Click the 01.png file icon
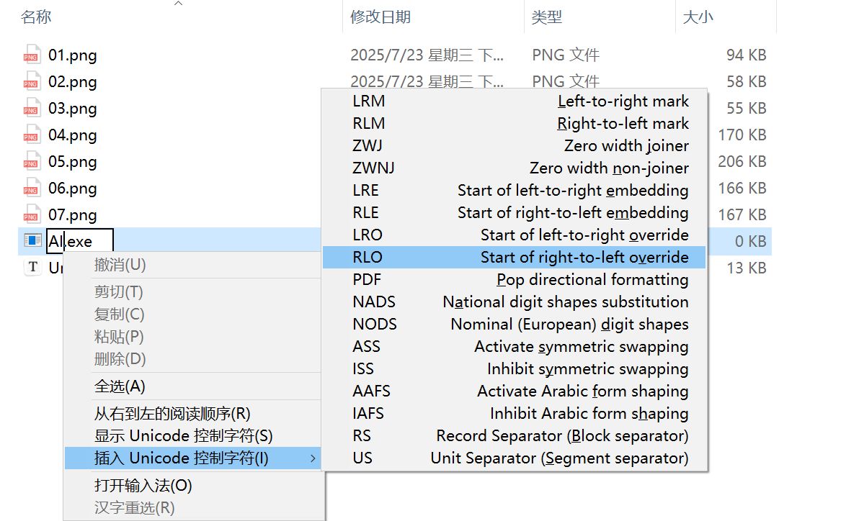Viewport: 846px width, 521px height. coord(30,55)
